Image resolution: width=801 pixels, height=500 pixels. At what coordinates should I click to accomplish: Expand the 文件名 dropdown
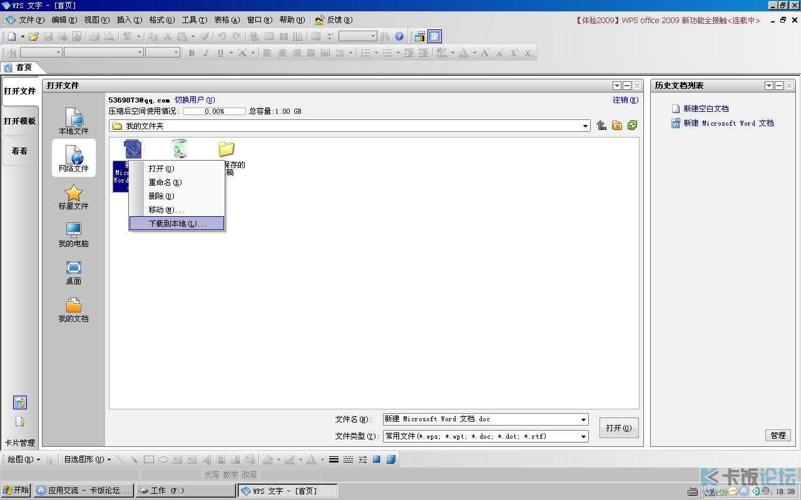583,419
